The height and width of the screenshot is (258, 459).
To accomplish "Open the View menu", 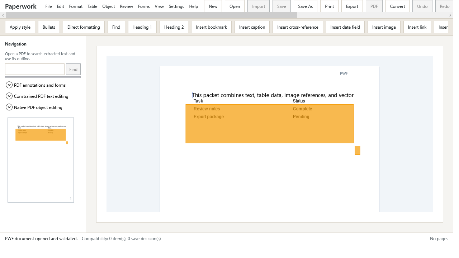I will [x=159, y=6].
